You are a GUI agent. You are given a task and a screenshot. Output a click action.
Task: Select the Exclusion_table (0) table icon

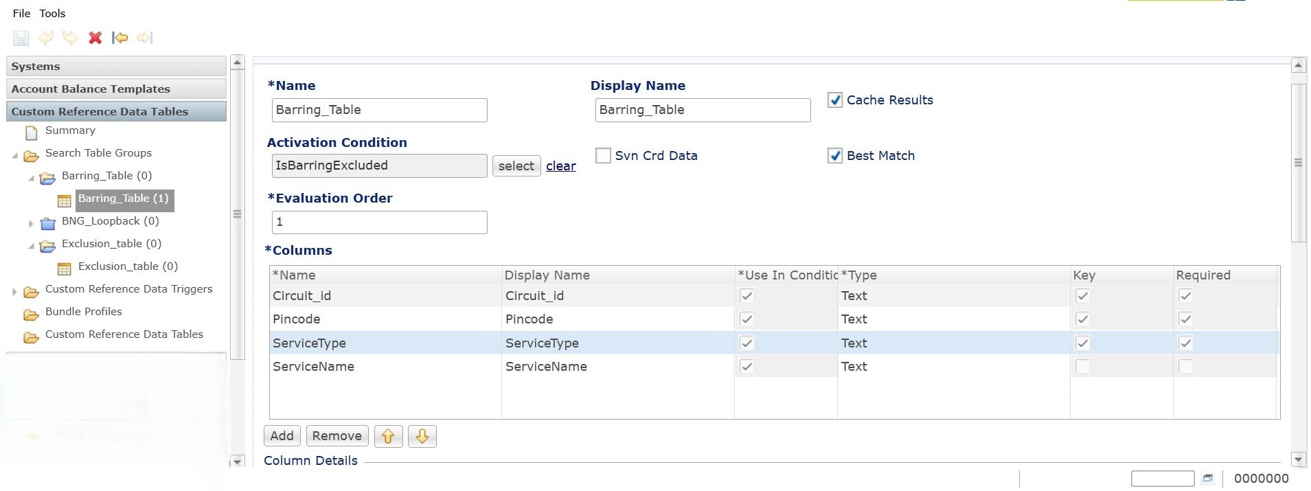tap(65, 268)
